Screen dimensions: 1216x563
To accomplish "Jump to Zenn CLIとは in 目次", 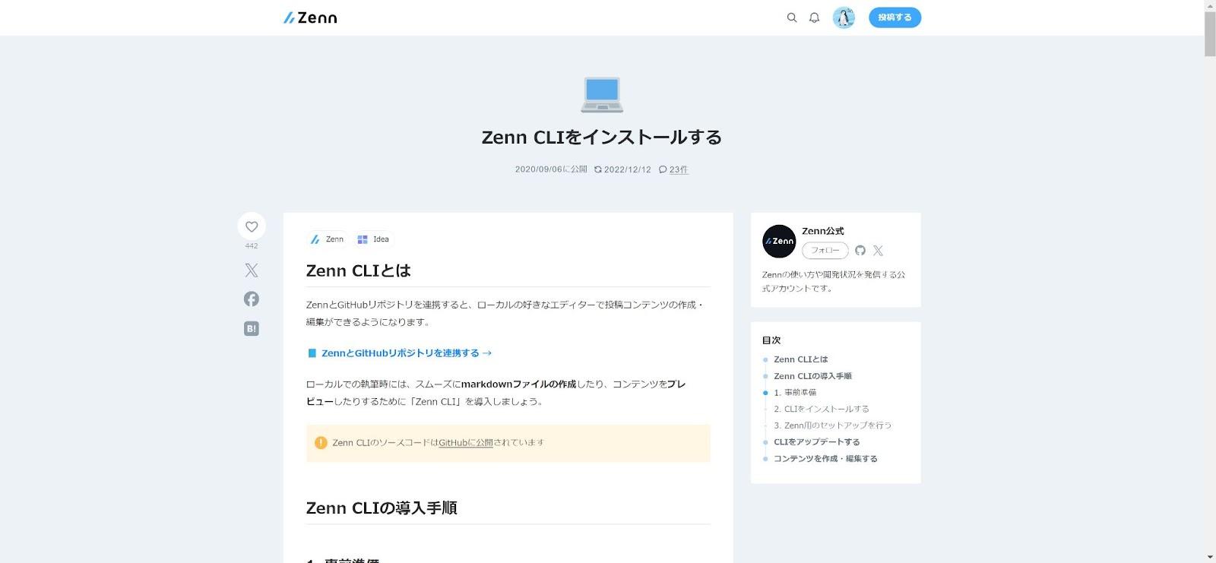I will tap(801, 359).
